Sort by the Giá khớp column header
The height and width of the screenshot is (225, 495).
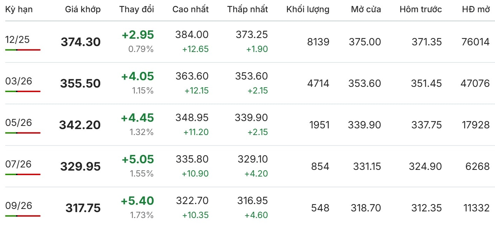pyautogui.click(x=83, y=9)
